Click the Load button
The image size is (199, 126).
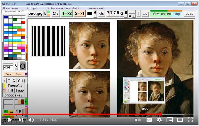189,13
